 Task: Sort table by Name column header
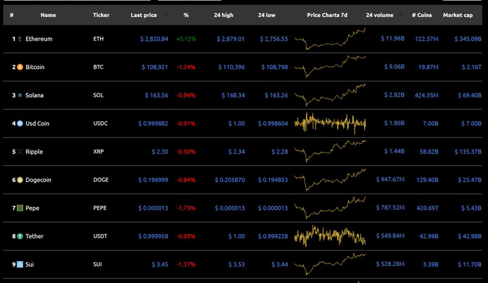tap(48, 15)
